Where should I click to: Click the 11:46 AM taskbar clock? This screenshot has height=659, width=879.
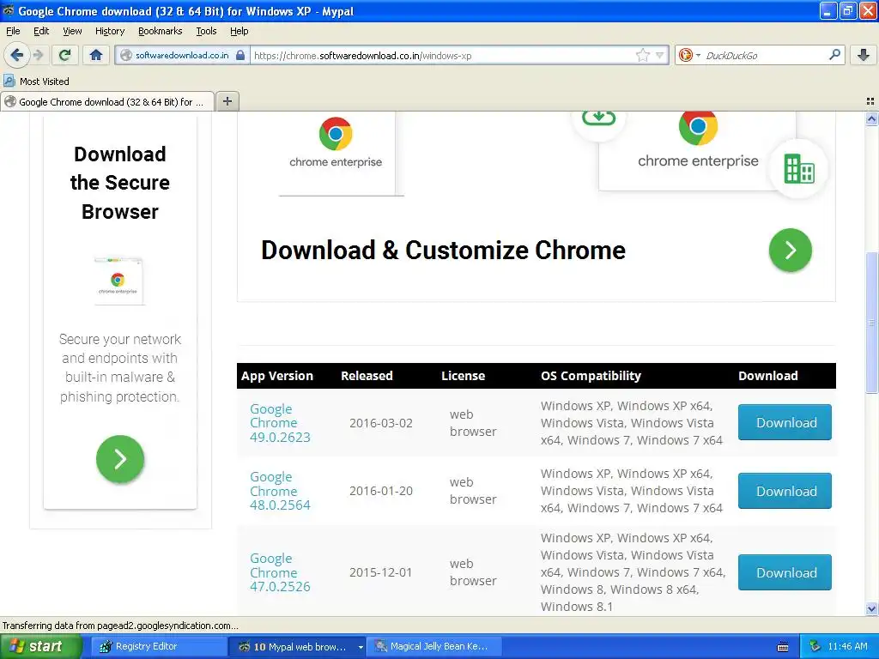[x=847, y=646]
